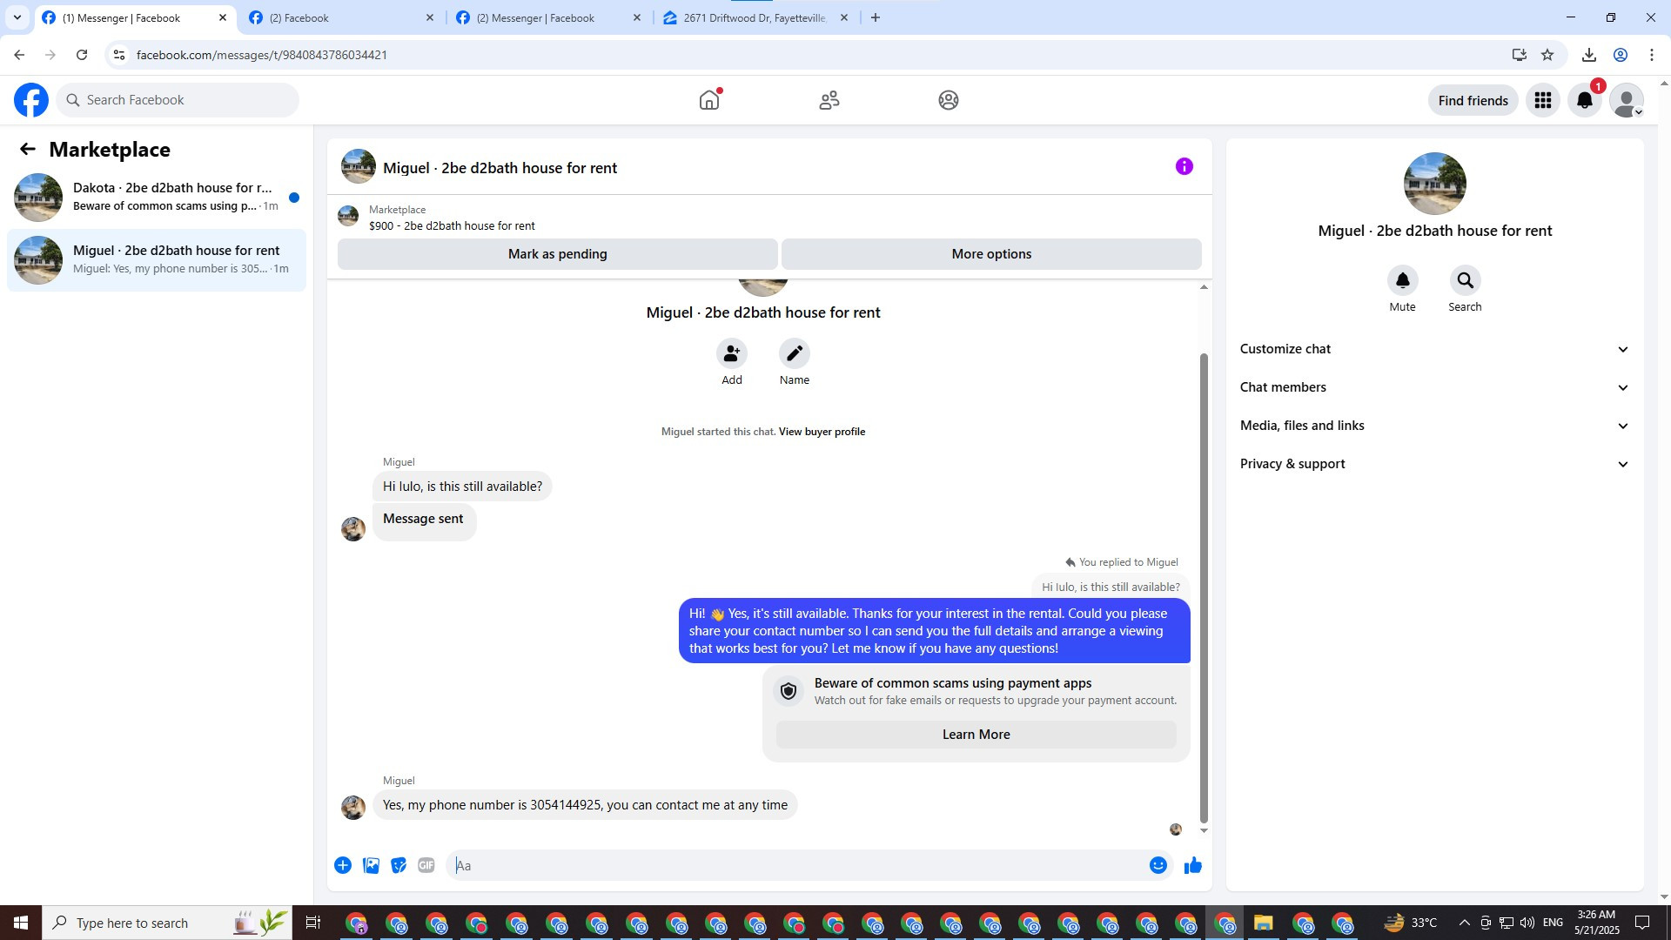The image size is (1671, 940).
Task: Attach a photo file
Action: click(371, 865)
